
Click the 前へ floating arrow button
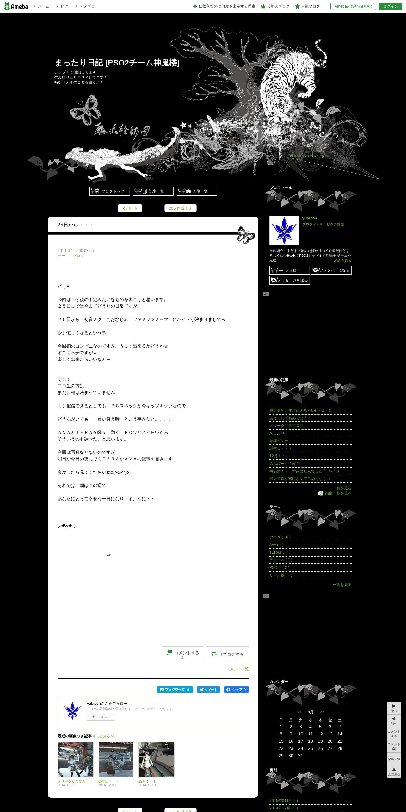(x=394, y=721)
